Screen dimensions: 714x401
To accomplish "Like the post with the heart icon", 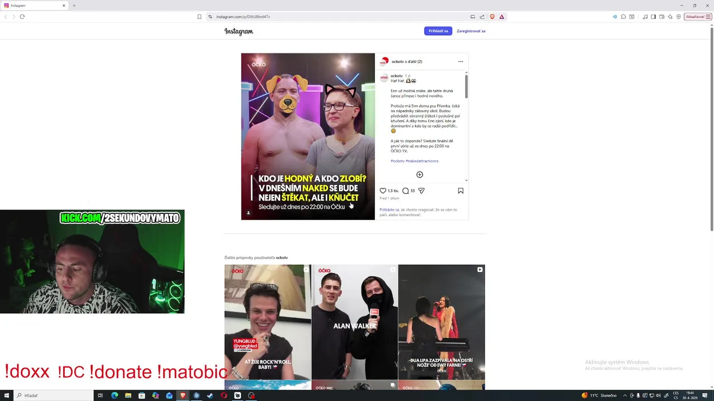I will tap(383, 190).
